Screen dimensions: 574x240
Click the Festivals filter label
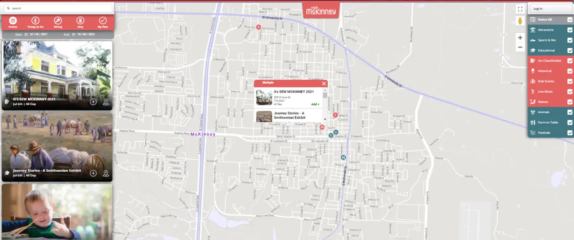point(544,133)
